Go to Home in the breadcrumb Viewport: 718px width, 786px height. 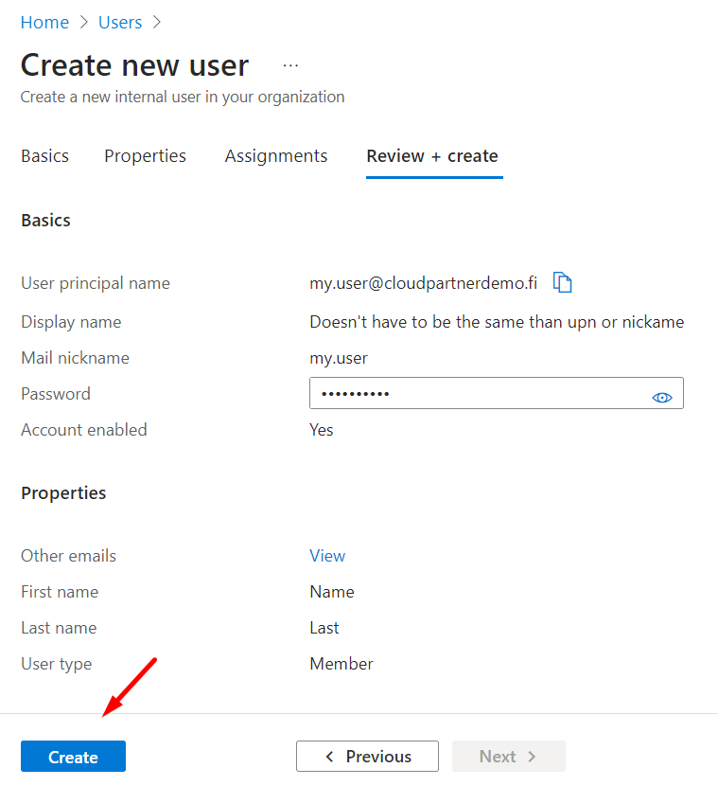point(44,22)
